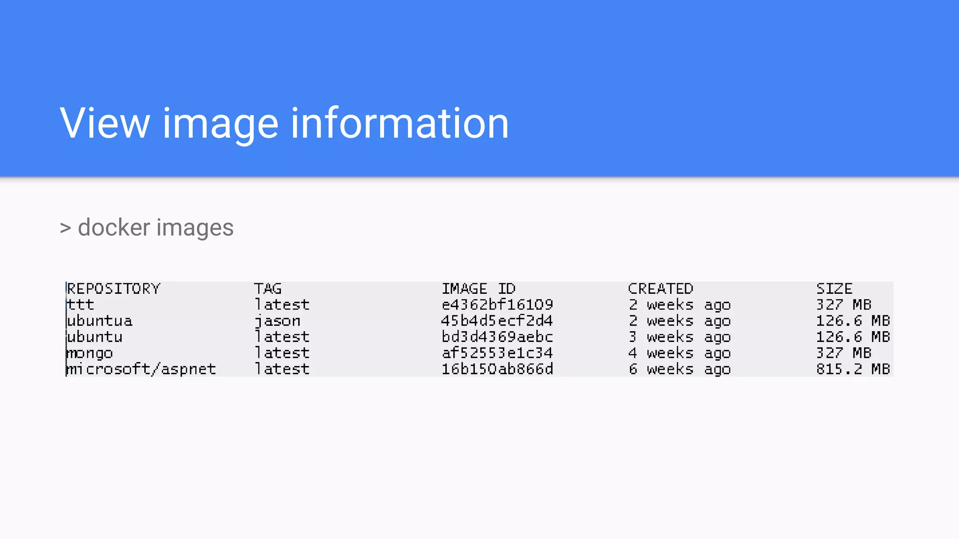Click image ID af52553e1c34
The image size is (959, 539).
pos(497,353)
